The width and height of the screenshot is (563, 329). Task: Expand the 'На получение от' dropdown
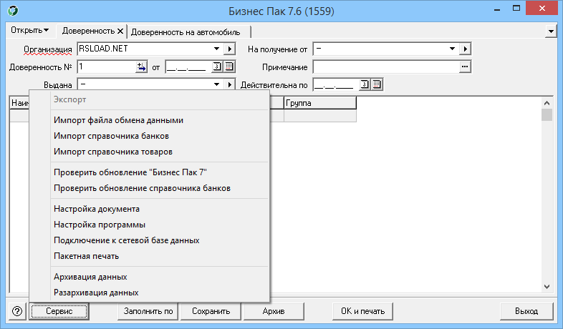[452, 49]
